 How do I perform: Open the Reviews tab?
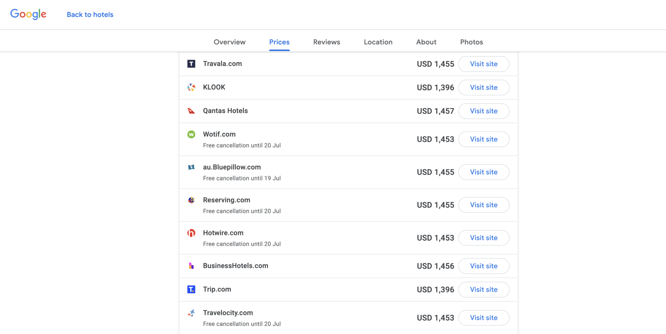click(326, 42)
